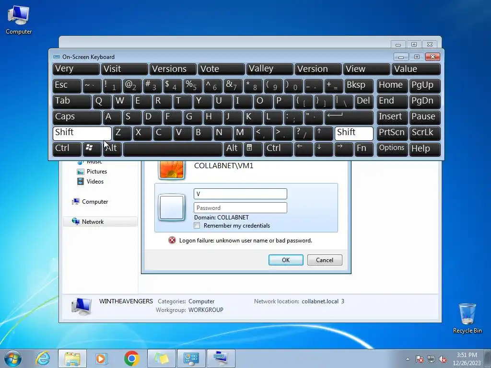Toggle the ScrLk key
The height and width of the screenshot is (368, 491).
425,133
